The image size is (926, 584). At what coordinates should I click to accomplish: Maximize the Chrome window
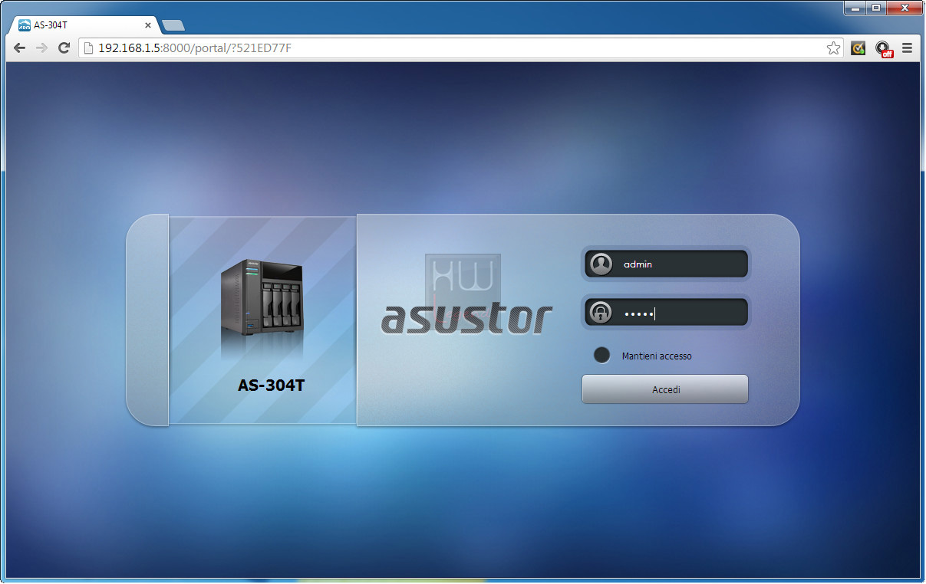click(x=876, y=8)
